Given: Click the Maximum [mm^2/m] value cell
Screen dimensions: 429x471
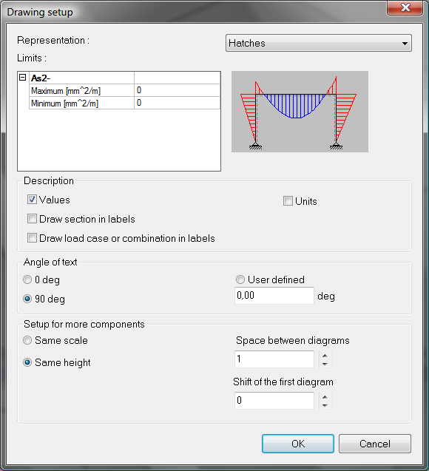Looking at the screenshot, I should pyautogui.click(x=177, y=90).
